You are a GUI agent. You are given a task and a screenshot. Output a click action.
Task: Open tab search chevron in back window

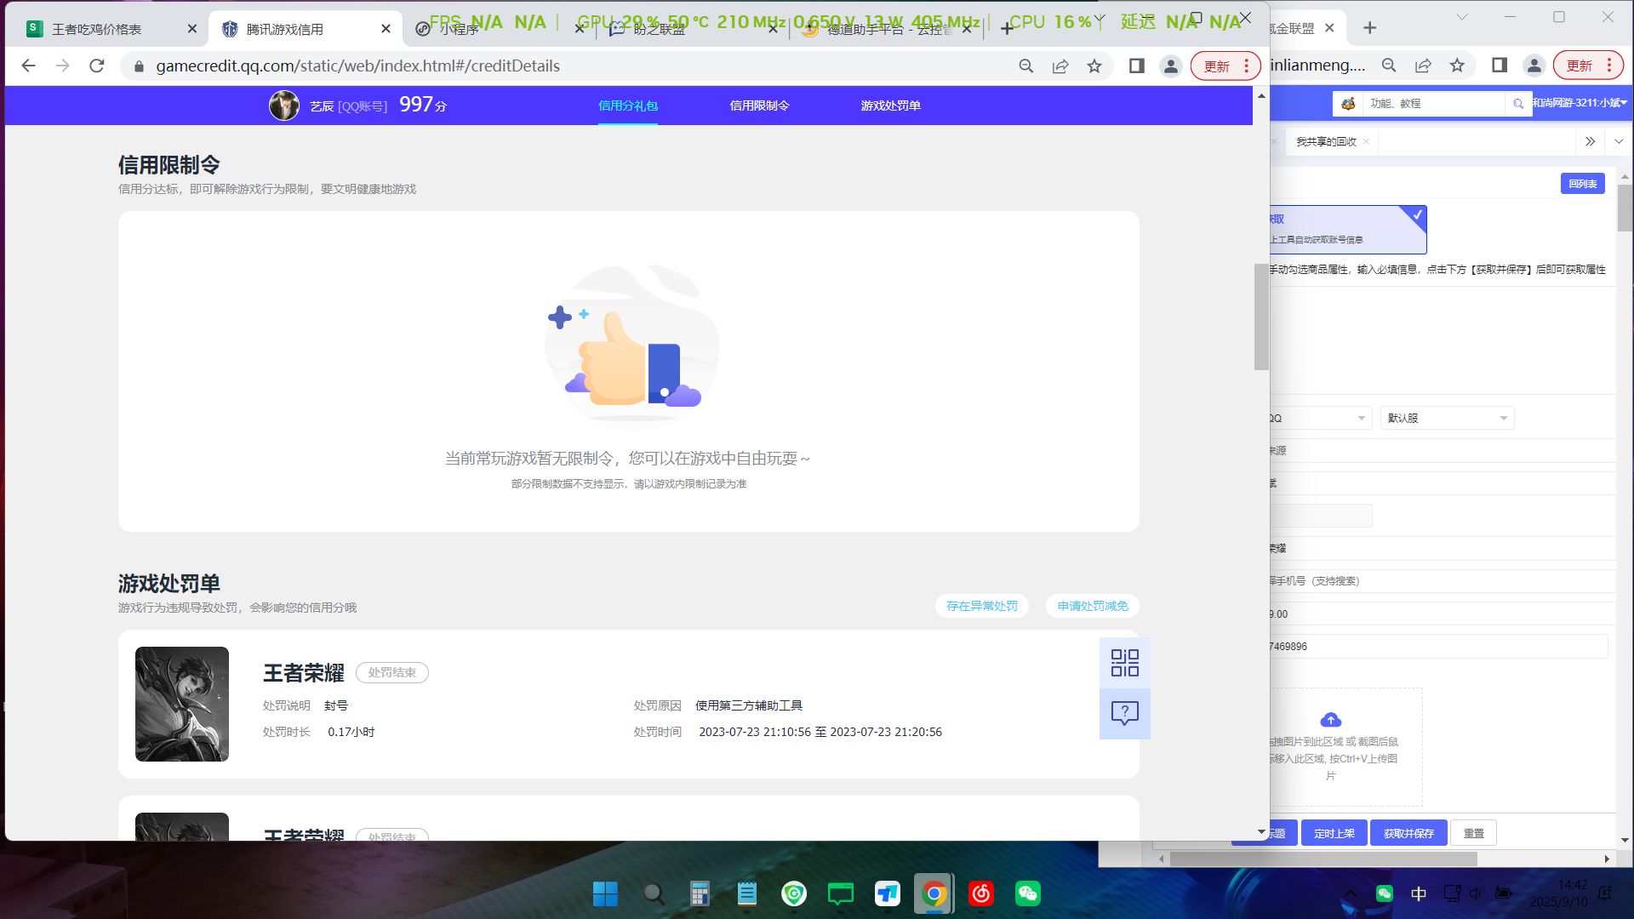click(x=1462, y=16)
